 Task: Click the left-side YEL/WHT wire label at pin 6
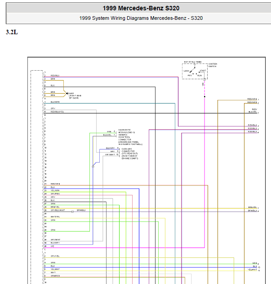55,269
